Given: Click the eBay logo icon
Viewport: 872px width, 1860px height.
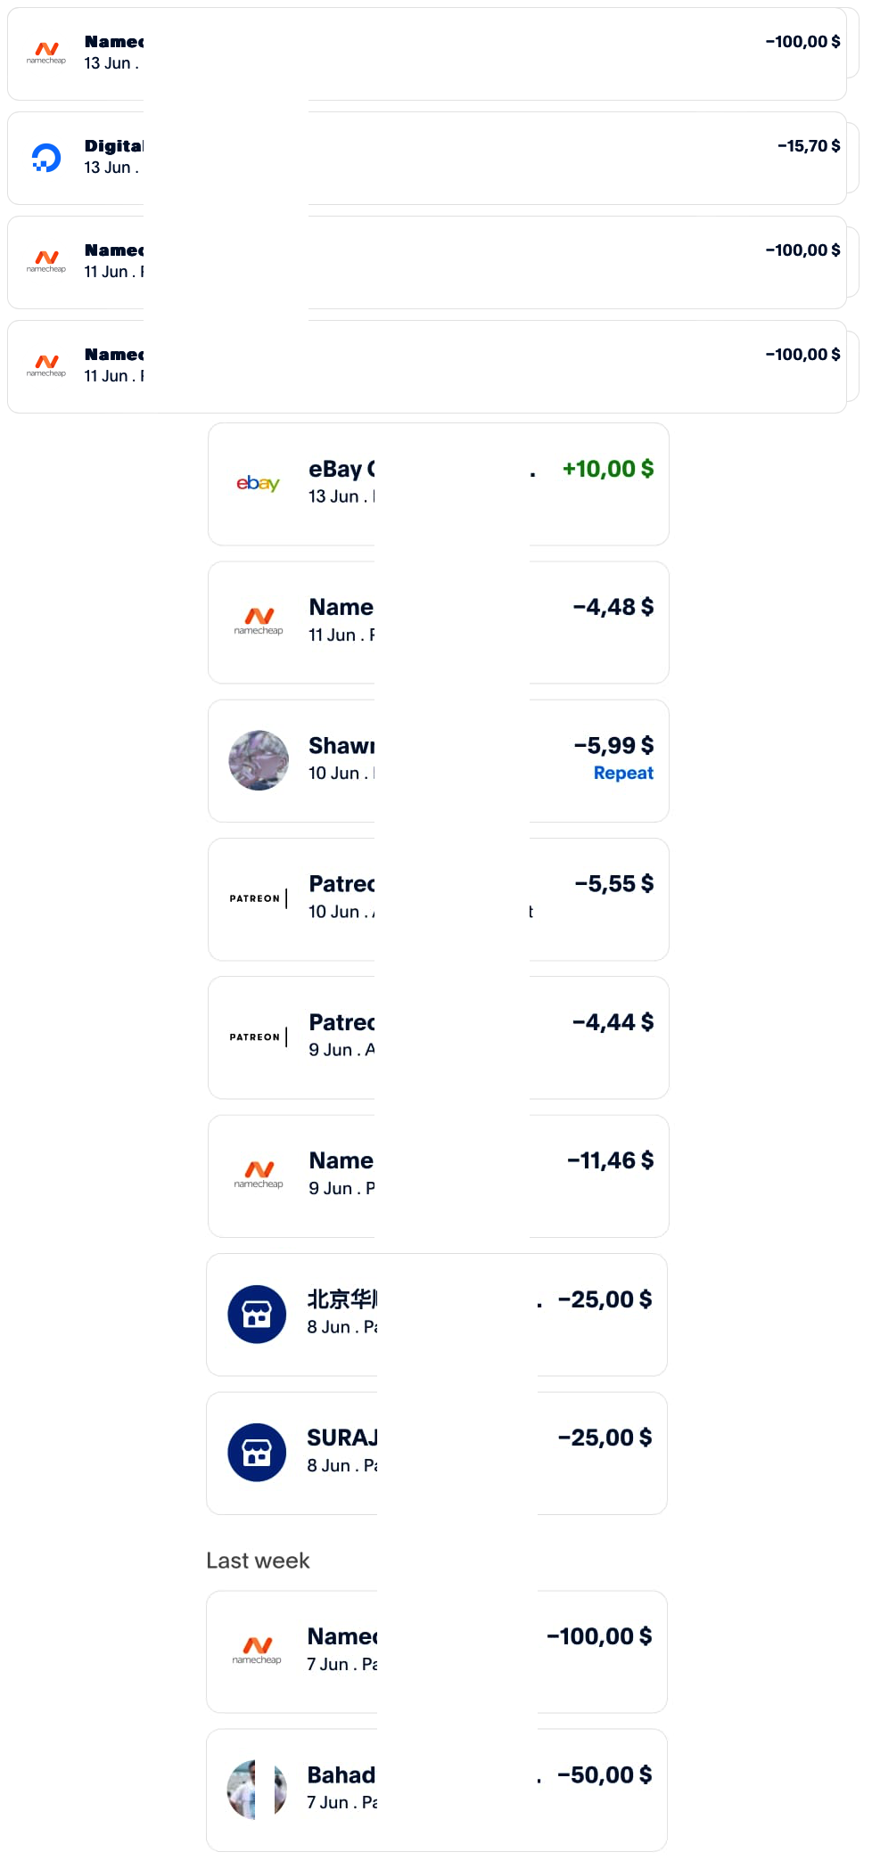Looking at the screenshot, I should (258, 483).
